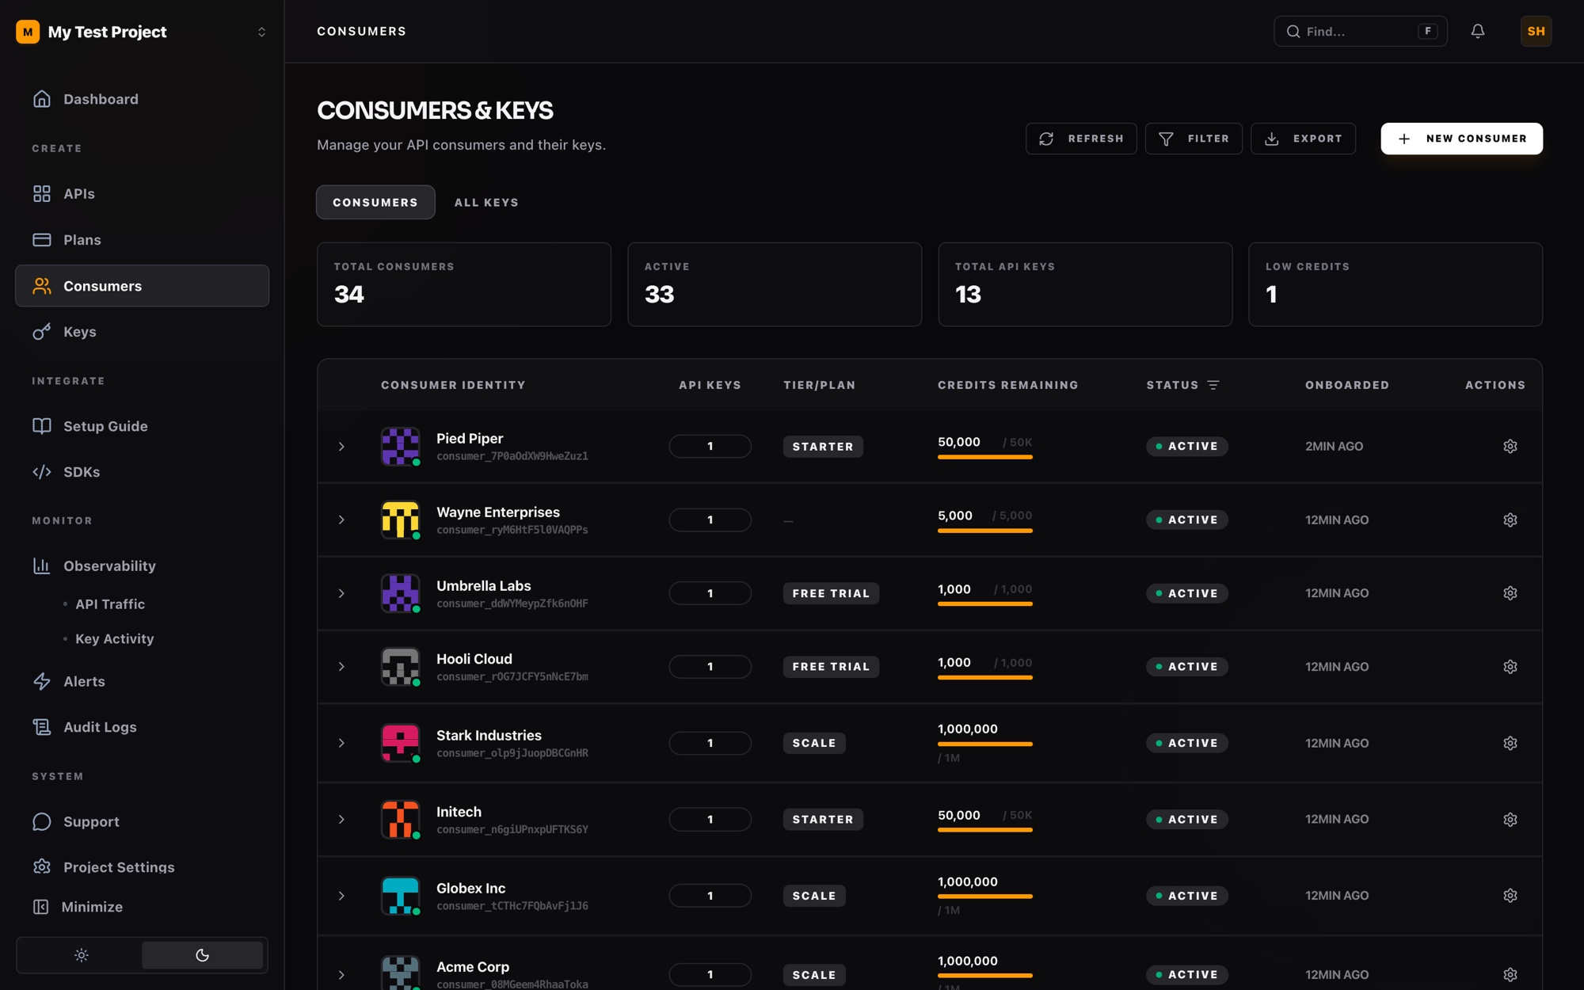Open settings gear for Acme Corp
Viewport: 1584px width, 990px height.
[1510, 975]
